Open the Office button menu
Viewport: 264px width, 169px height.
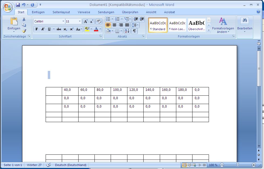(x=8, y=7)
